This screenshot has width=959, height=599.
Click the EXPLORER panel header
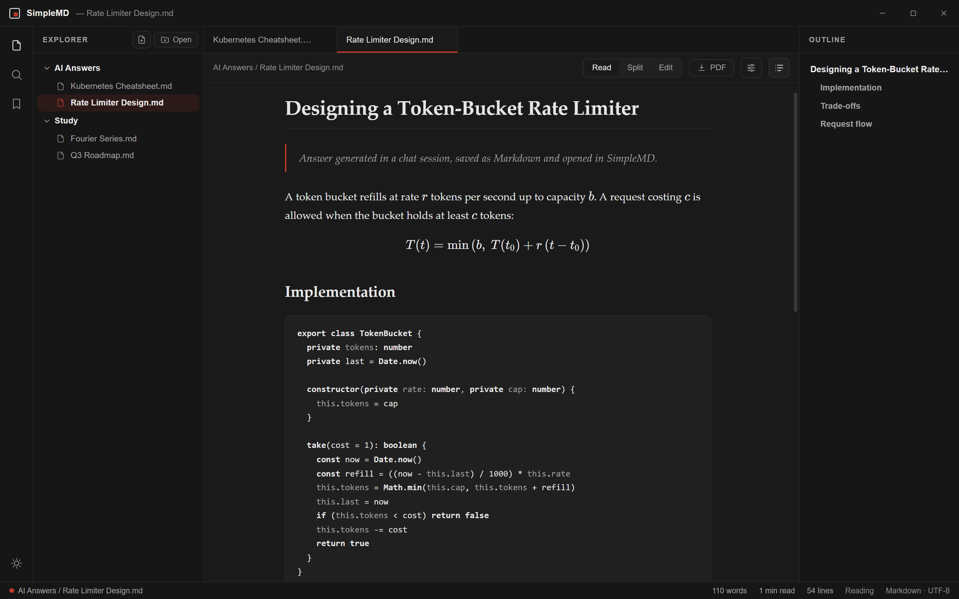(65, 40)
